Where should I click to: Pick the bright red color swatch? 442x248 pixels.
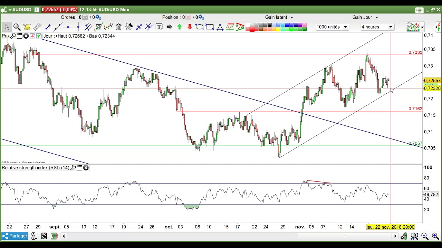[x=252, y=29]
